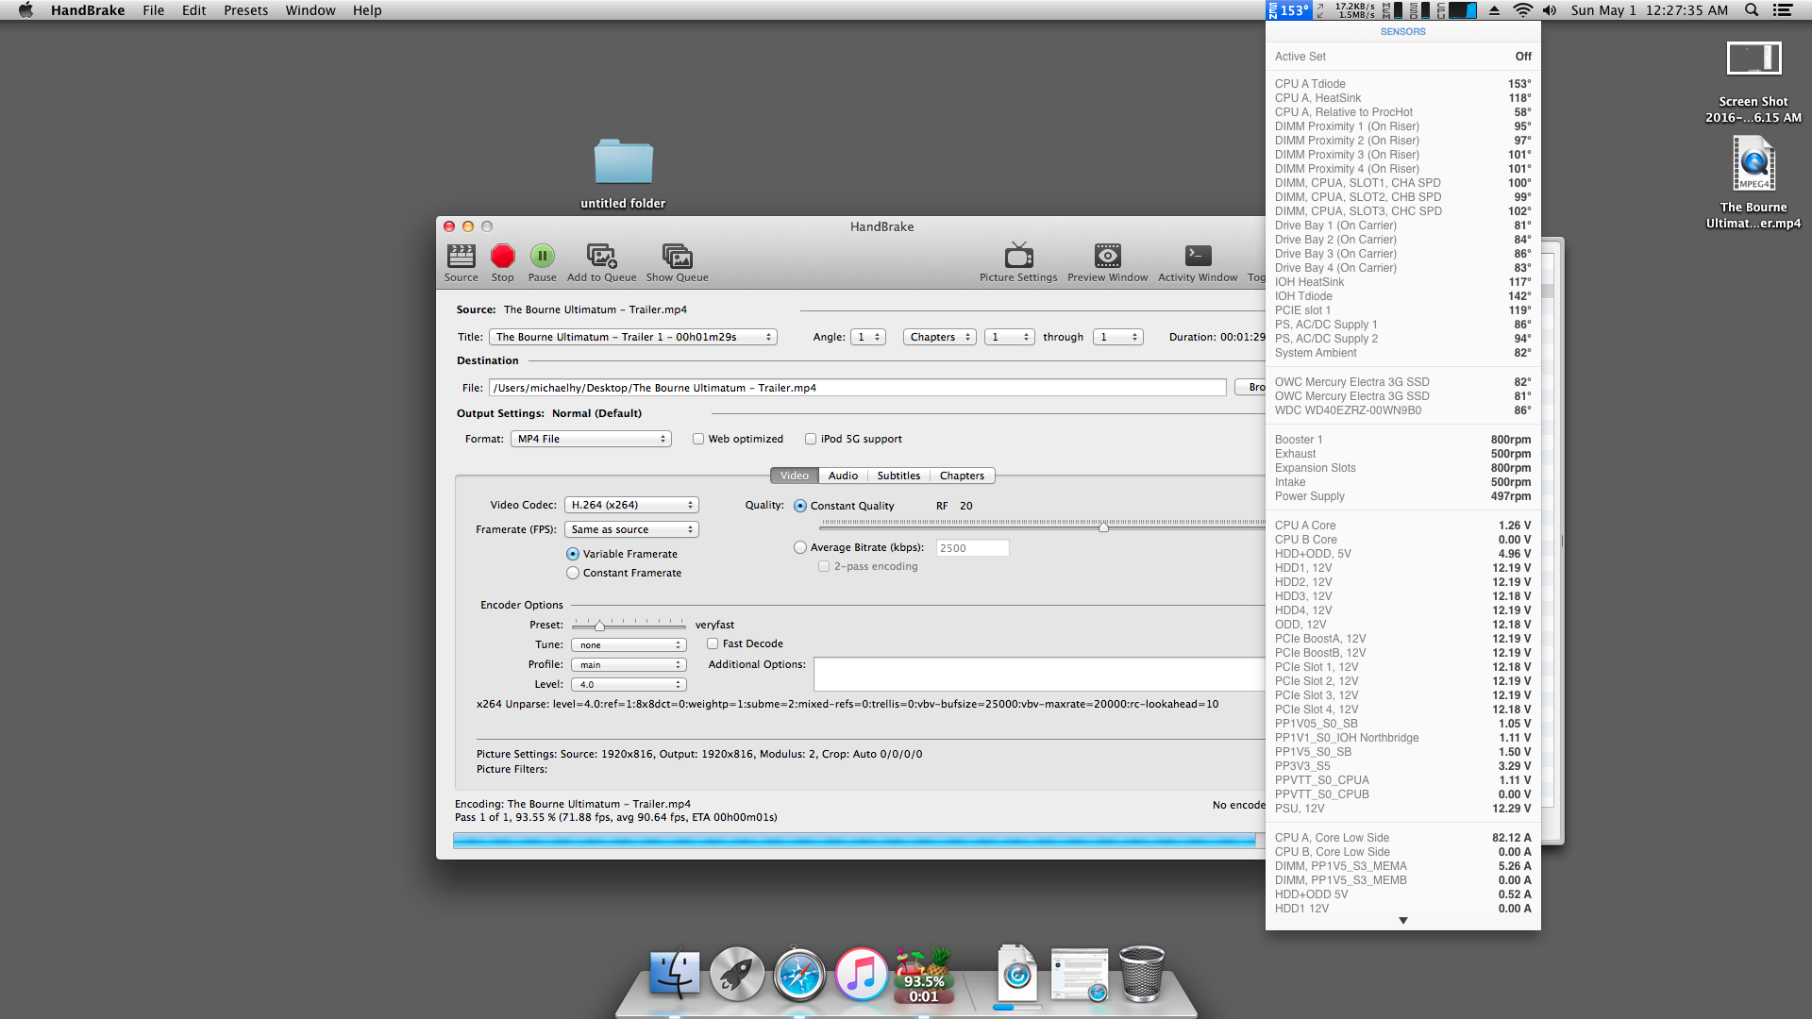1812x1019 pixels.
Task: Click the HandBrake Dock icon showing 93.5%
Action: (x=923, y=975)
